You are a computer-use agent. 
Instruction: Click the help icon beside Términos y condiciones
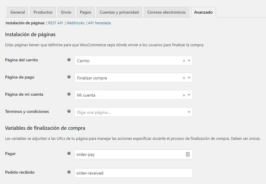coord(69,111)
